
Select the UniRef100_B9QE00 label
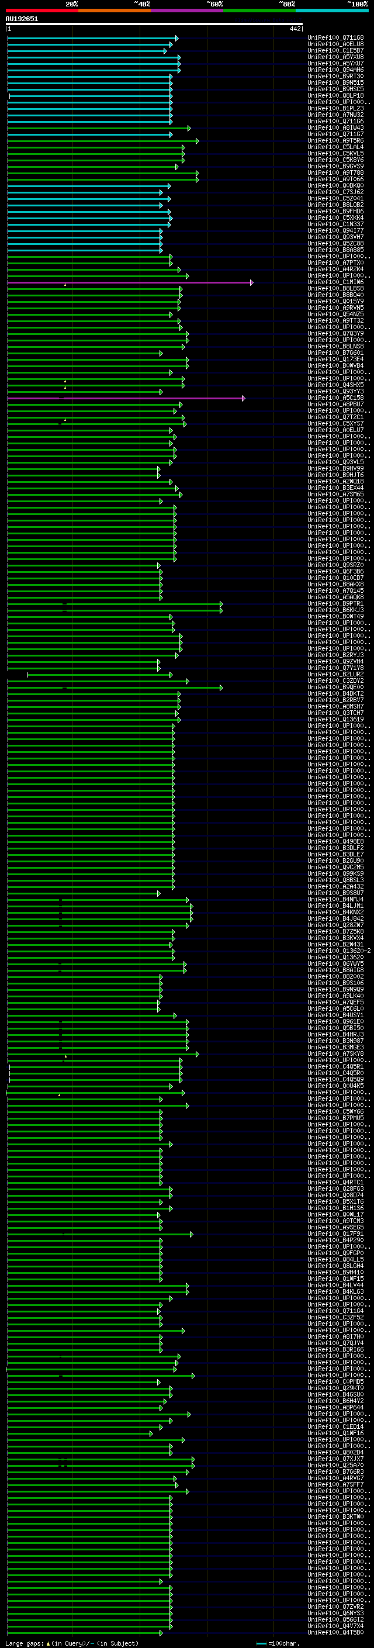[x=335, y=687]
